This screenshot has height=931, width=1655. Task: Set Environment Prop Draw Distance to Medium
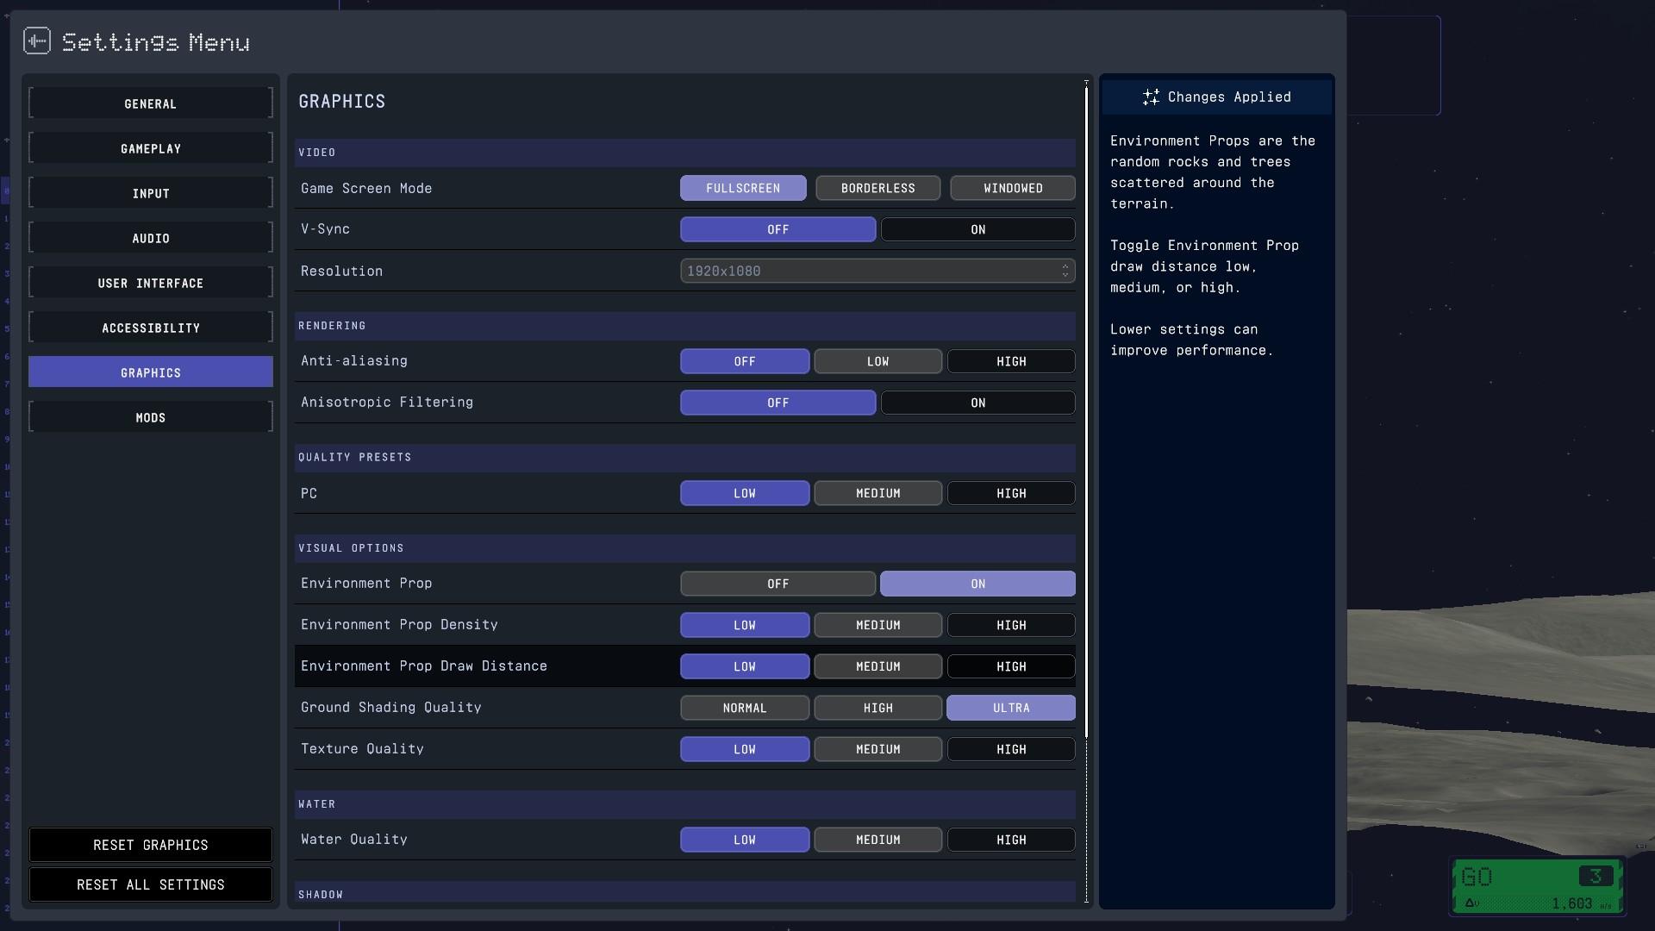point(877,666)
